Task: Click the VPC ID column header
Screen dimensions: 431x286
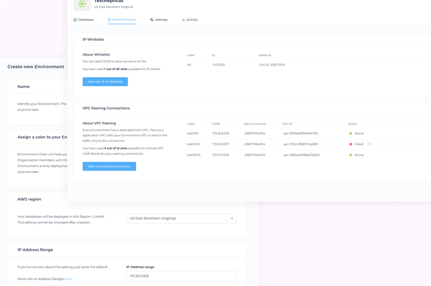Action: coord(287,124)
